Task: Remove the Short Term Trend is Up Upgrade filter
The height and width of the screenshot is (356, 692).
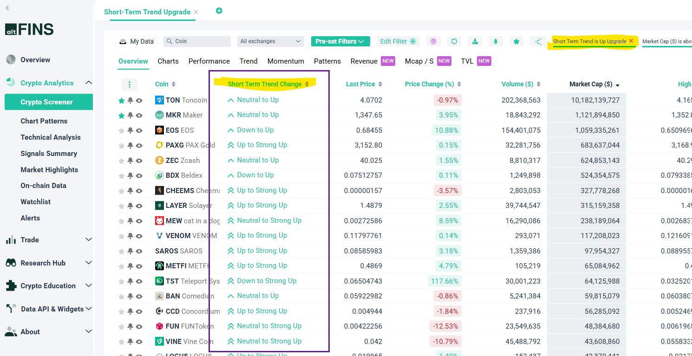Action: coord(631,41)
